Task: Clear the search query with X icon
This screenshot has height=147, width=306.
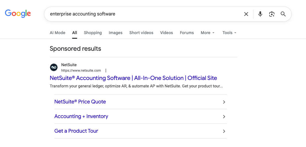Action: pos(246,14)
